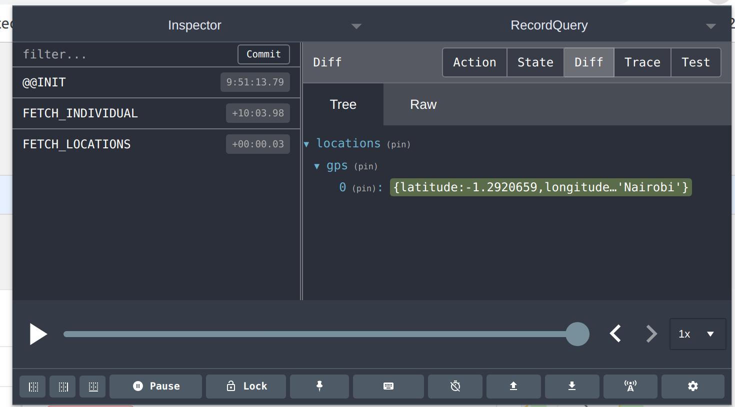Viewport: 735px width, 407px height.
Task: Open the Inspector monitor dropdown
Action: point(356,25)
